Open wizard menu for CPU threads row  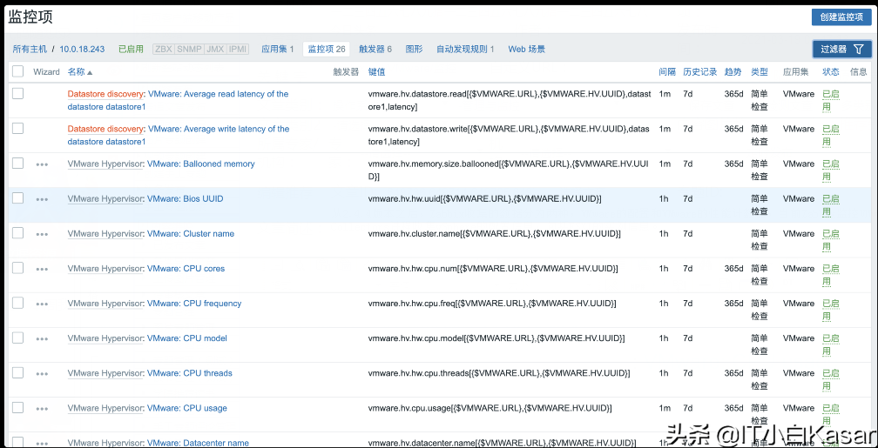tap(42, 373)
